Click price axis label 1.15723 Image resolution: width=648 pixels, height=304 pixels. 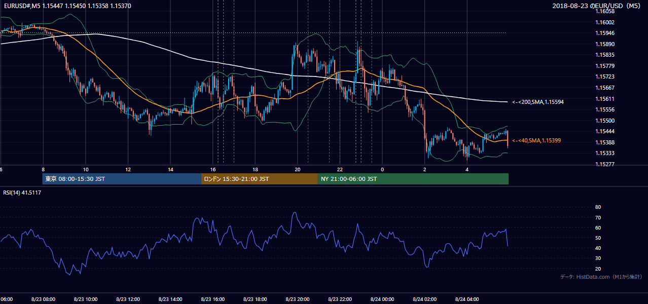tap(605, 77)
